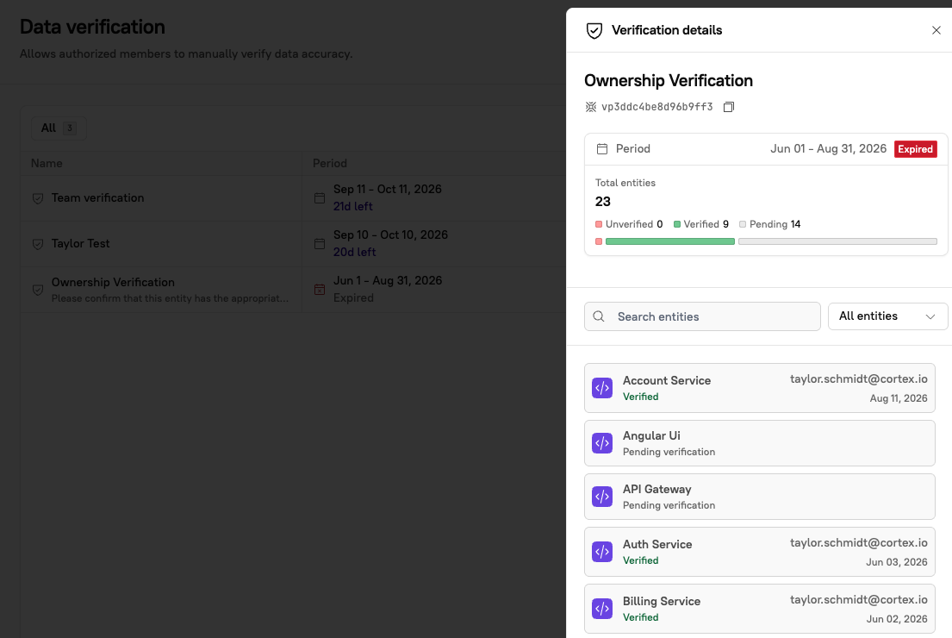
Task: Click the total entities value 23
Action: (x=603, y=202)
